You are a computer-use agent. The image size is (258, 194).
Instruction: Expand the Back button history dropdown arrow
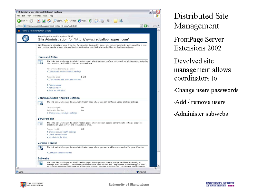tap(27, 21)
